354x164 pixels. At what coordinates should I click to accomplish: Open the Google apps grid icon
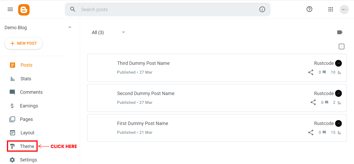pos(331,9)
